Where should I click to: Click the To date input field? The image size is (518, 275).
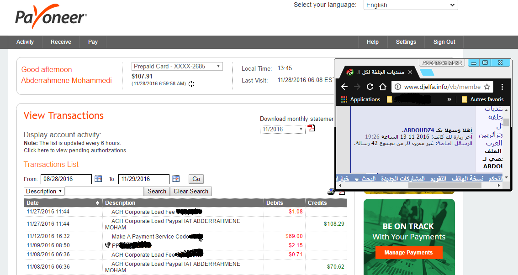click(x=144, y=179)
